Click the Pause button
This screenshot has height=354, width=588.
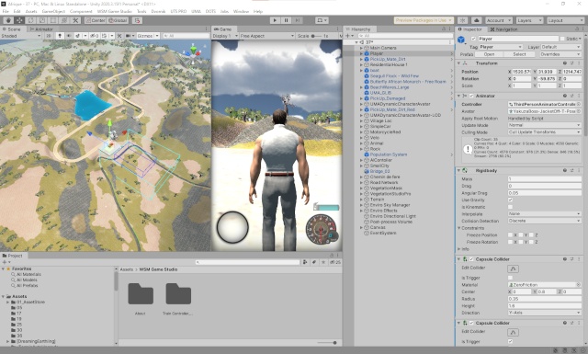pyautogui.click(x=286, y=20)
